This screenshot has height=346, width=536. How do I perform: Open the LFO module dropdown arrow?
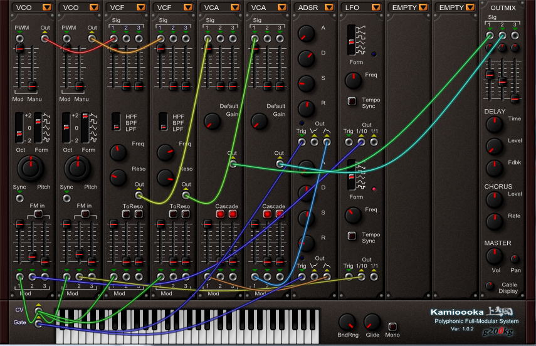[376, 7]
